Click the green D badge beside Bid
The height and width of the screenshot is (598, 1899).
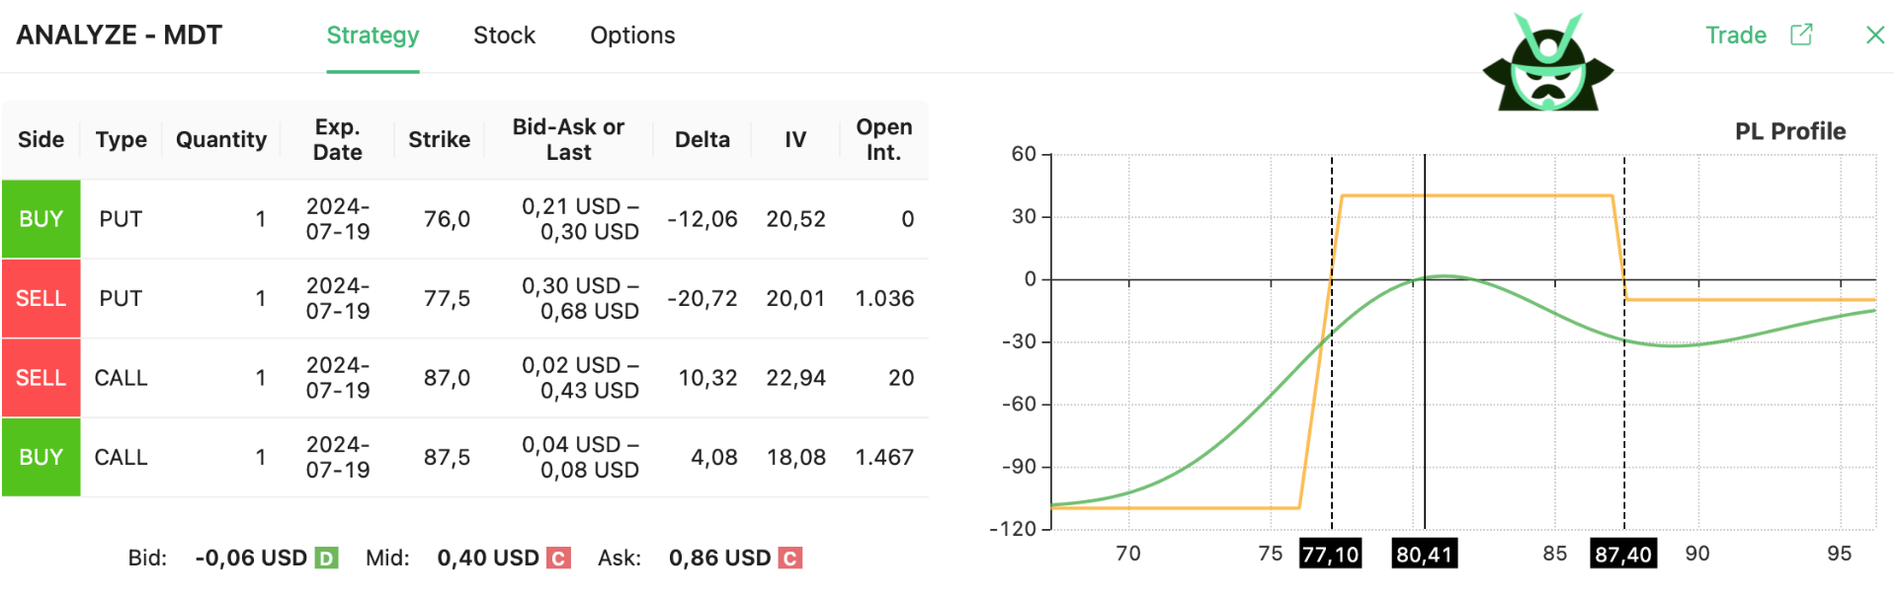[326, 559]
